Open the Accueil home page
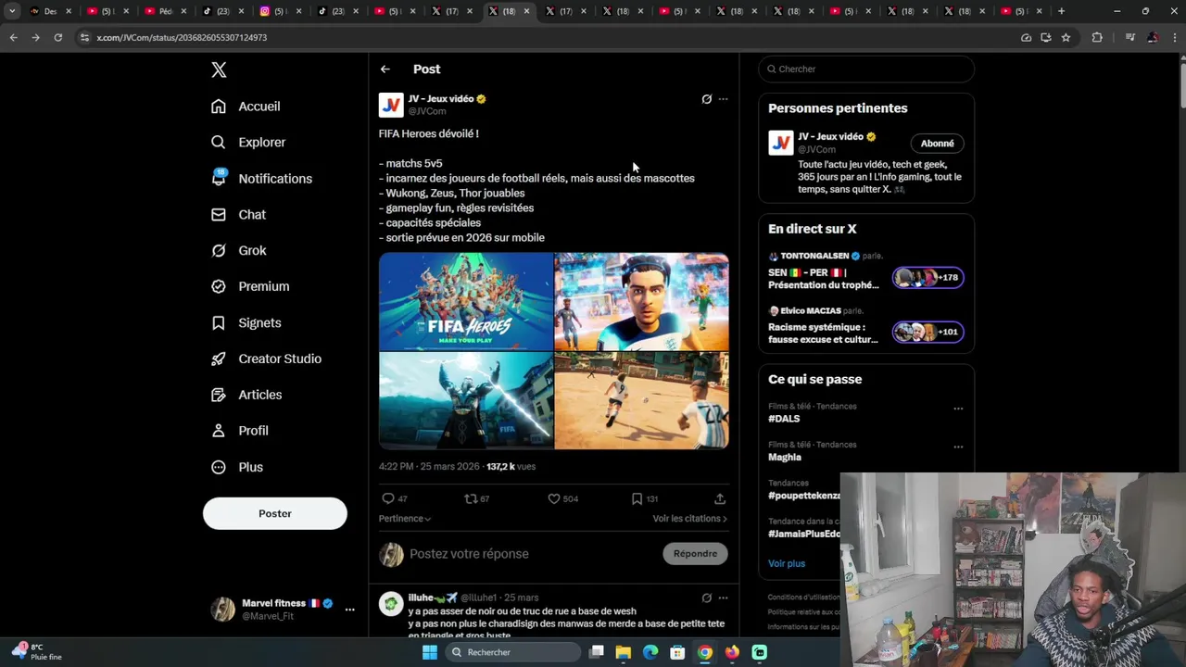 click(x=246, y=107)
